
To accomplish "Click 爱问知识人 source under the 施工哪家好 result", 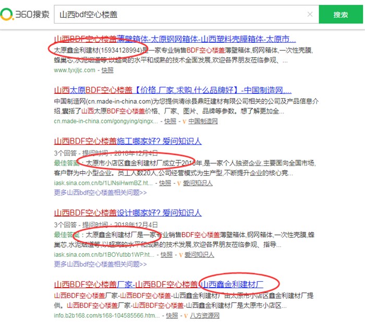I will point(198,183).
